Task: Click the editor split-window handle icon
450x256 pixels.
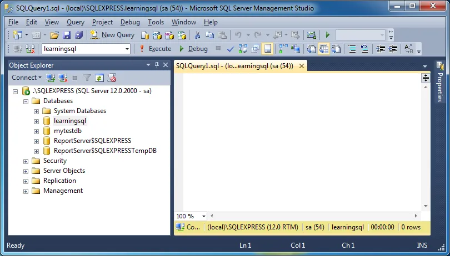Action: click(x=426, y=78)
